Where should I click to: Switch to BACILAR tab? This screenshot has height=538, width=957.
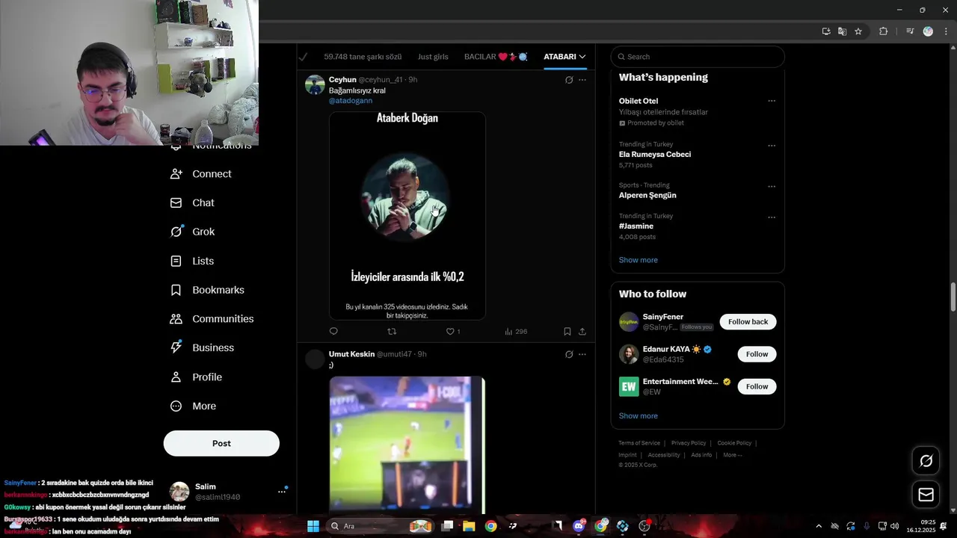tap(496, 57)
